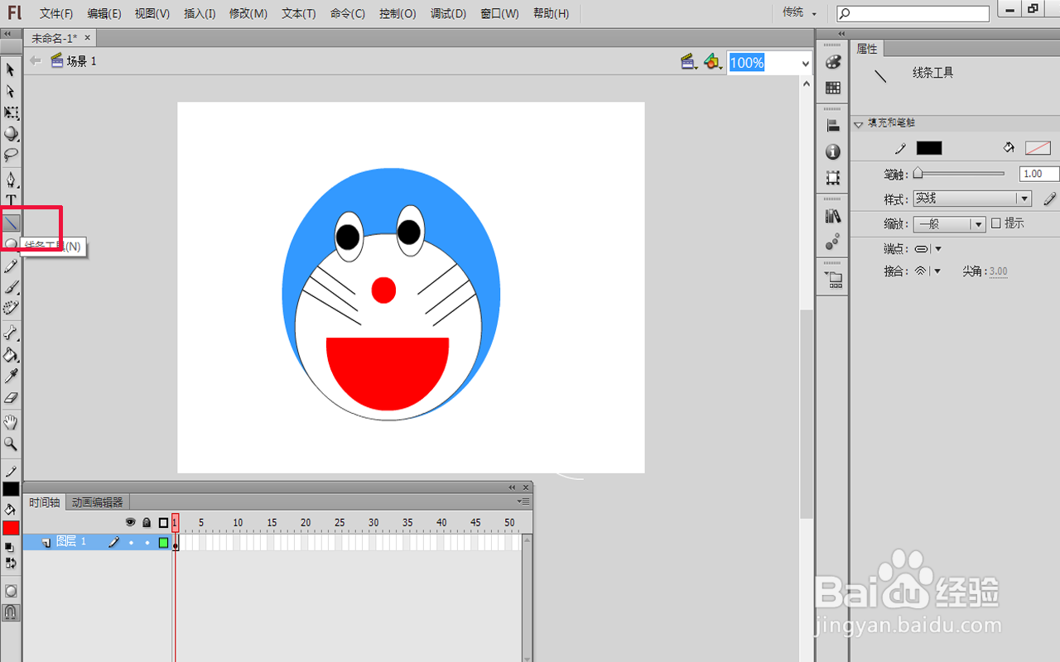Open the Info panel icon

coord(833,151)
